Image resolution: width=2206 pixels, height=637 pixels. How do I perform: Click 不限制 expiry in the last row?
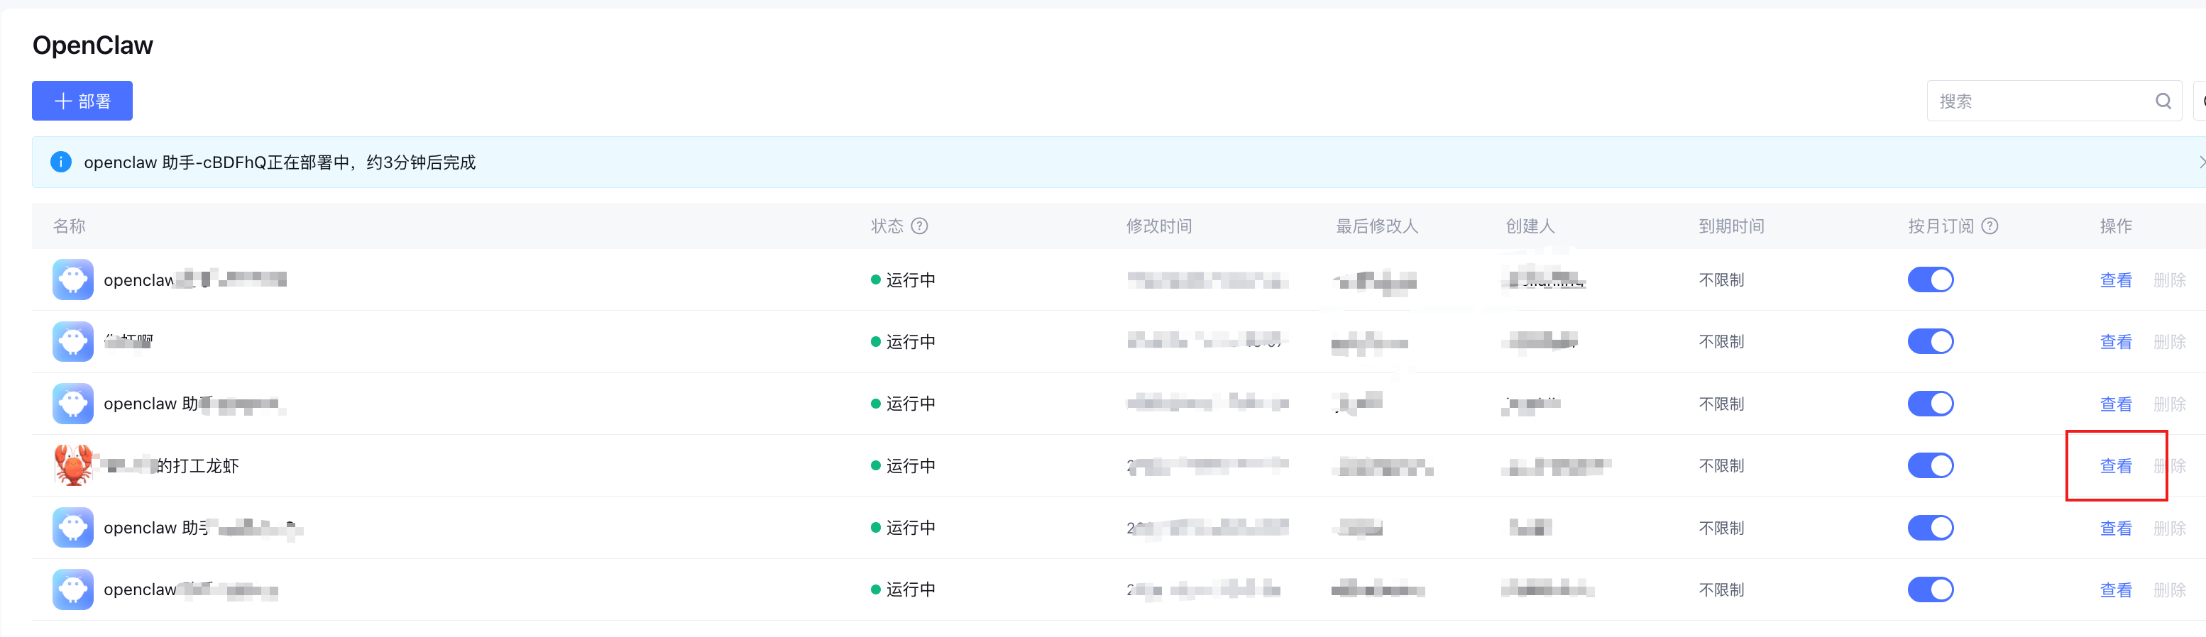click(x=1721, y=590)
